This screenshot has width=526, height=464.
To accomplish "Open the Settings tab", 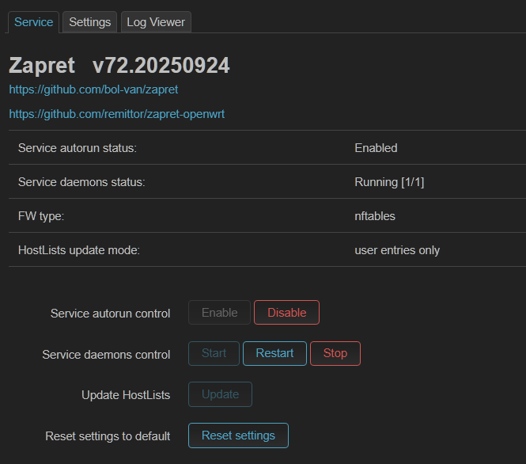I will 89,22.
